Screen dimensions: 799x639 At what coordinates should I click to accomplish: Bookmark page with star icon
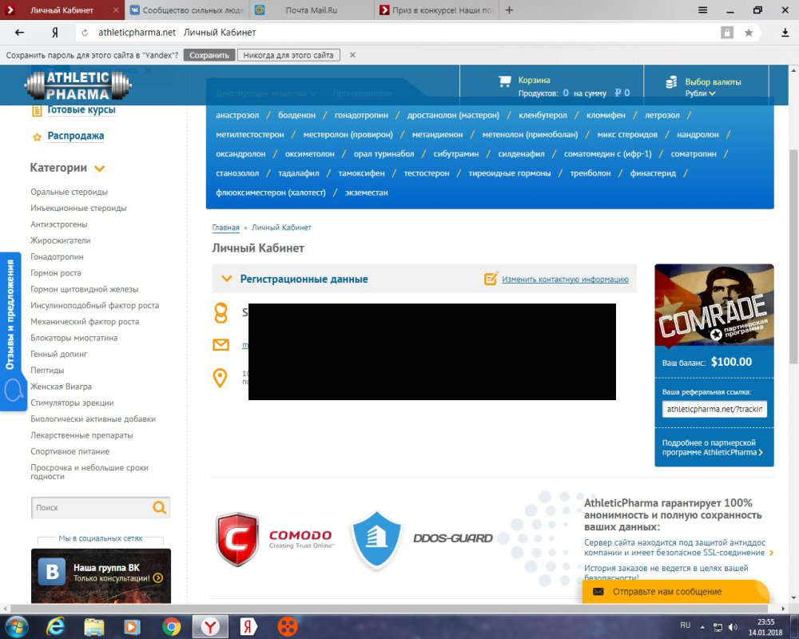pyautogui.click(x=749, y=33)
